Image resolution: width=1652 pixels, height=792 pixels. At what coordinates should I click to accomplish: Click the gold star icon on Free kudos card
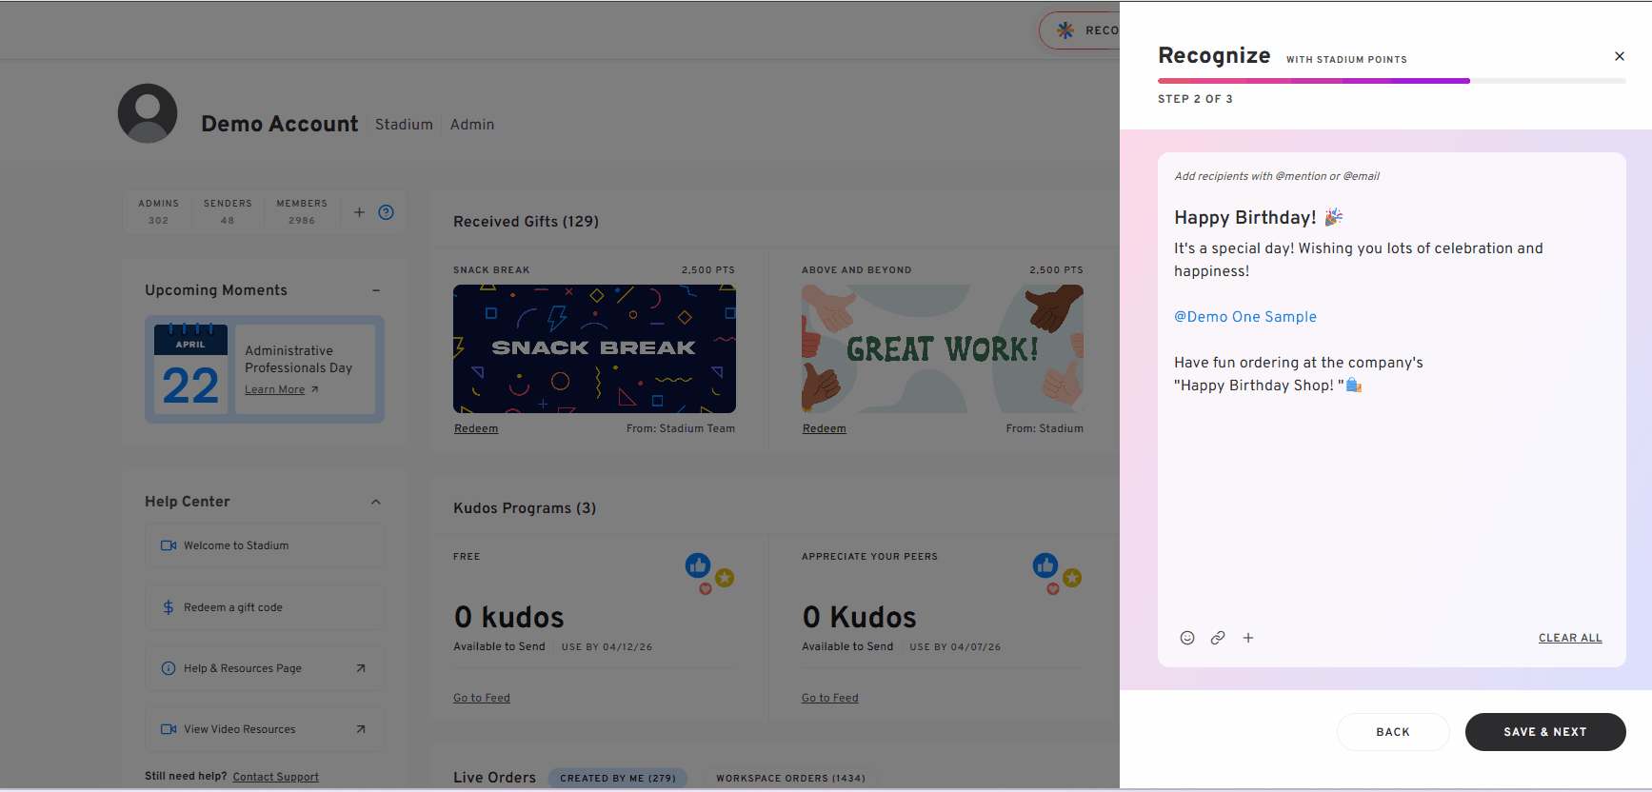click(725, 578)
